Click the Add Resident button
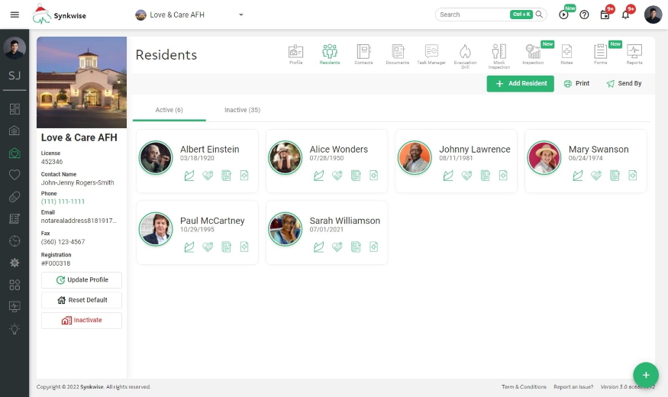668x397 pixels. point(520,83)
